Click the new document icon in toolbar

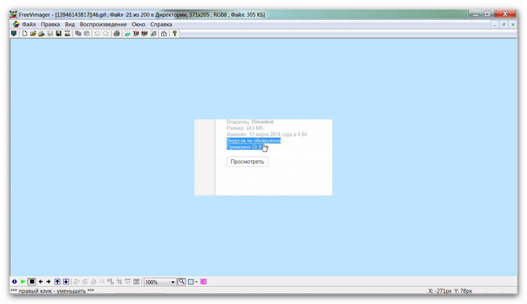[24, 34]
